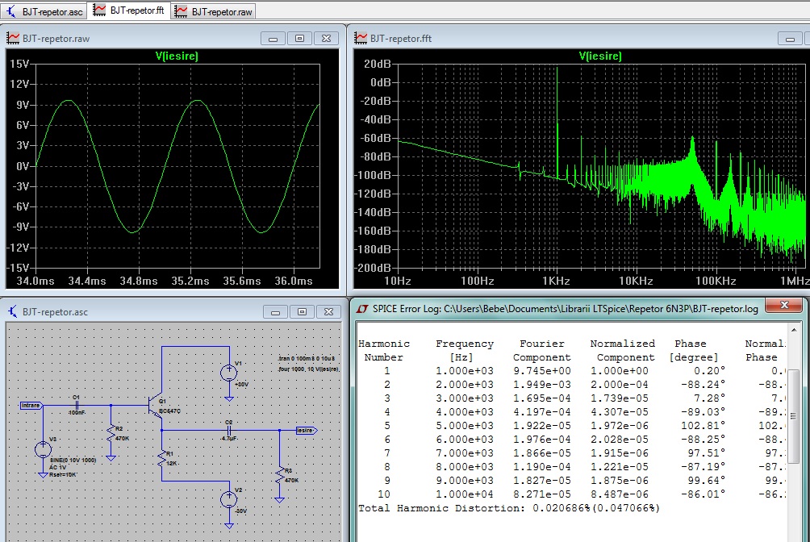Click the -200dB label on the FFT axis
Image resolution: width=810 pixels, height=542 pixels.
(373, 268)
